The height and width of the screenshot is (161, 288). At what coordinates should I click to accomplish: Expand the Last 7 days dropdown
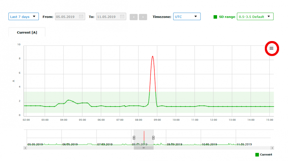(23, 16)
